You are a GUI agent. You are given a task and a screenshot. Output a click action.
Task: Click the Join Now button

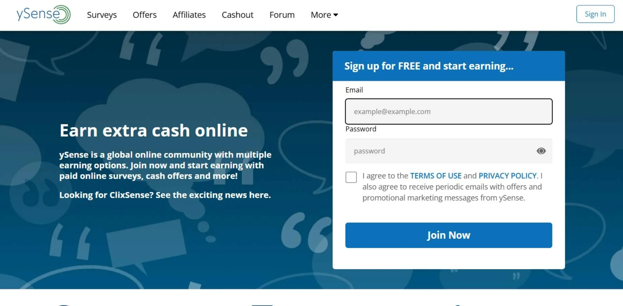click(x=449, y=235)
